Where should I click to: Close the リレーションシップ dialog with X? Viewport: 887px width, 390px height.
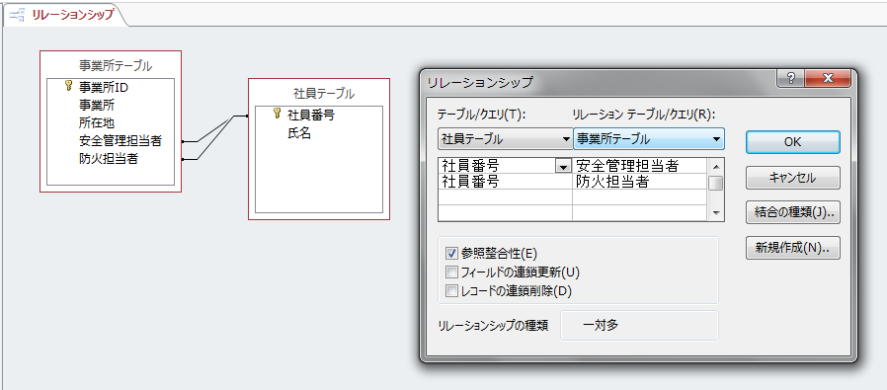(828, 79)
